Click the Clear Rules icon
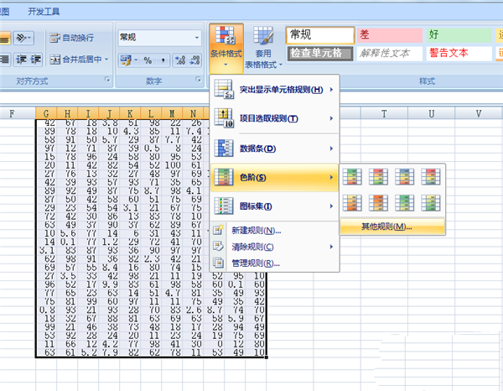This screenshot has height=391, width=503. [218, 247]
